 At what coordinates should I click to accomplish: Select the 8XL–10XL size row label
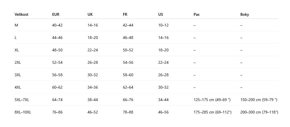pos(23,112)
